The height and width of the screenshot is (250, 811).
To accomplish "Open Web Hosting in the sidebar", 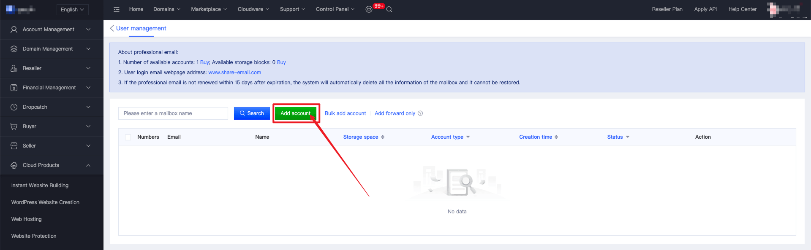I will click(26, 219).
